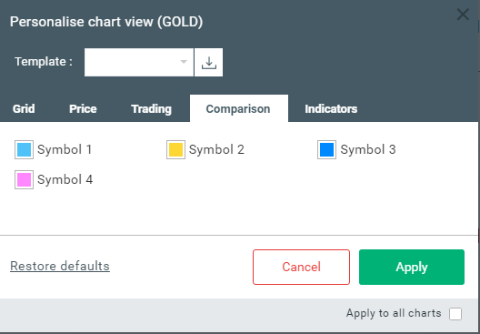This screenshot has width=480, height=334.
Task: Change the yellow Symbol 2 colour swatch
Action: pyautogui.click(x=175, y=149)
